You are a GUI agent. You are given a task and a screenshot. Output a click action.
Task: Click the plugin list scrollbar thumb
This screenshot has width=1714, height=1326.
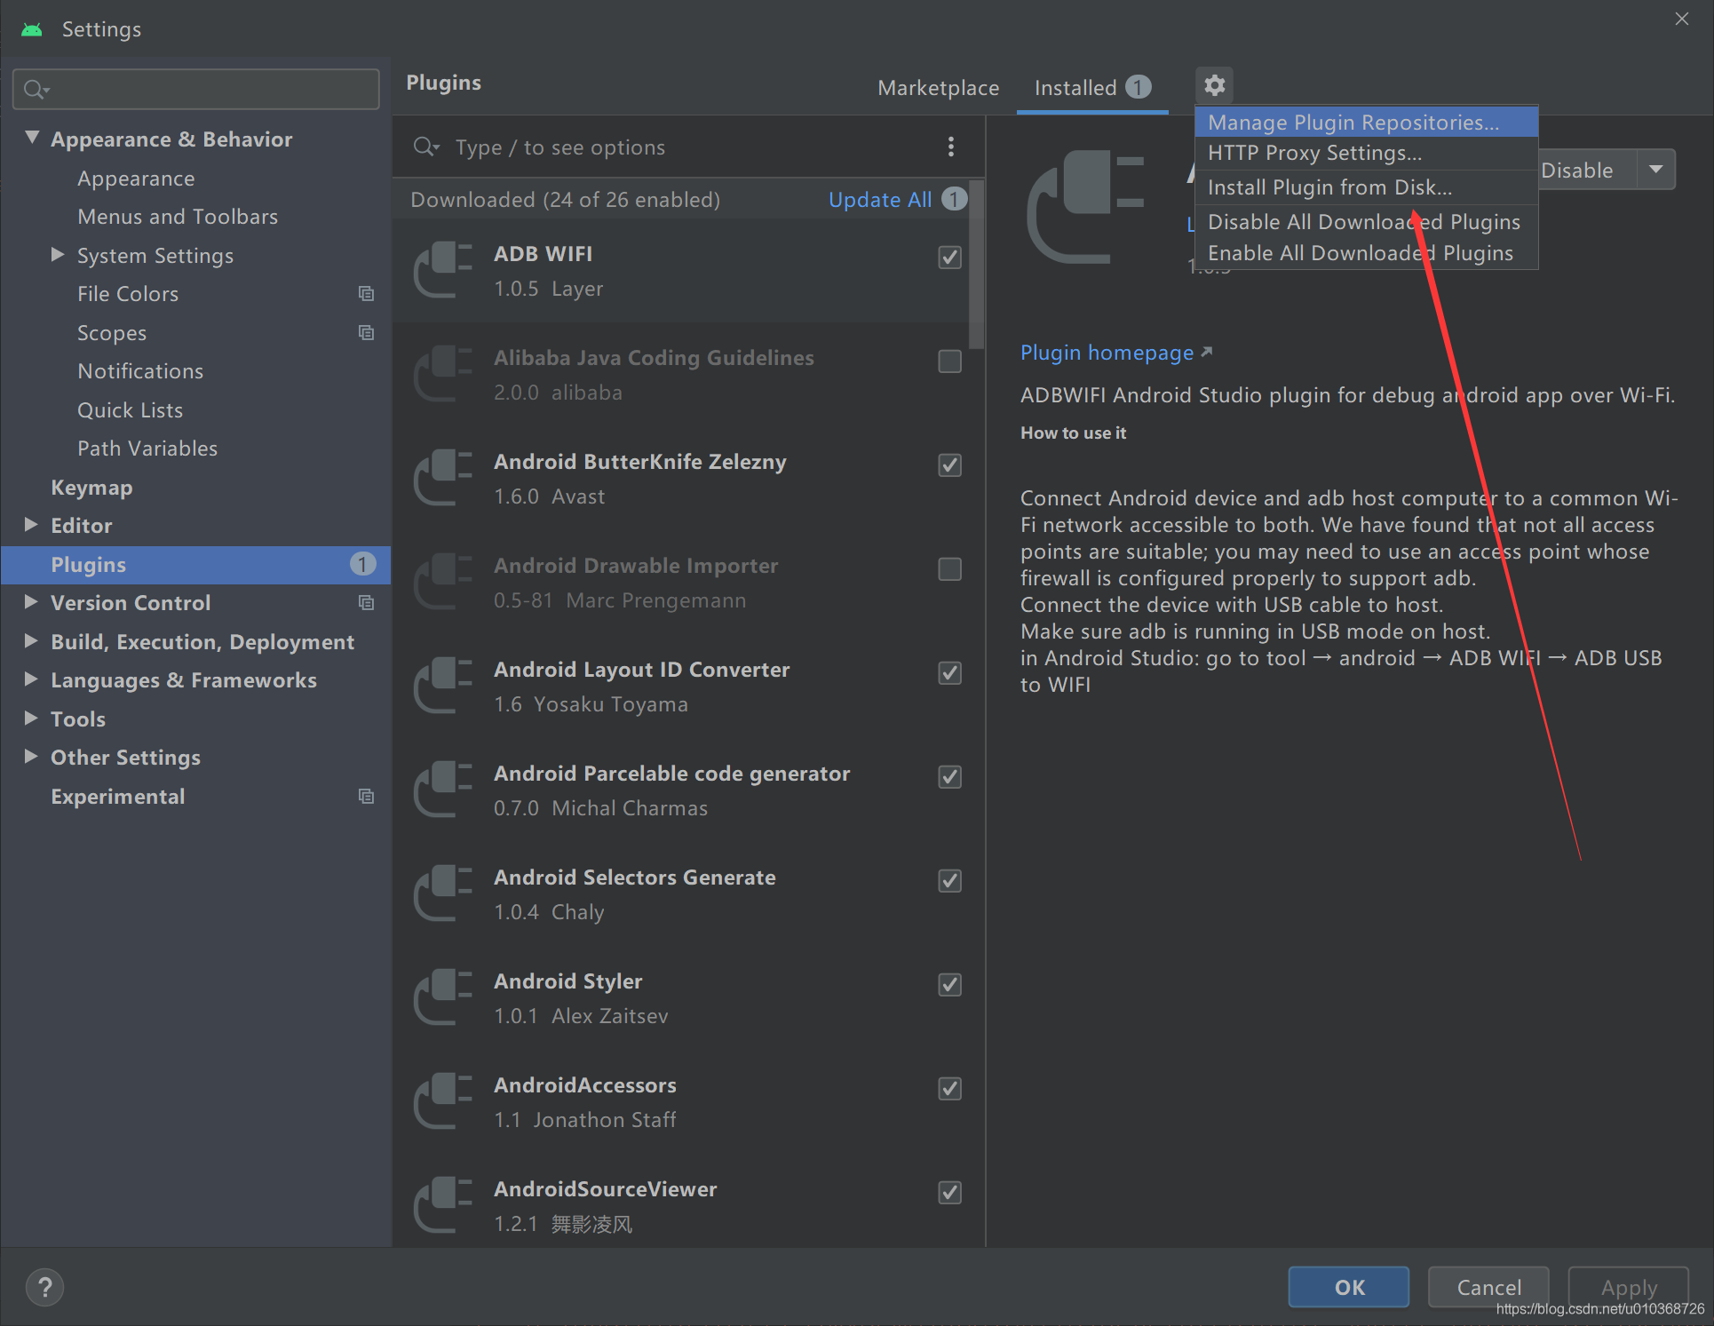pos(976,265)
